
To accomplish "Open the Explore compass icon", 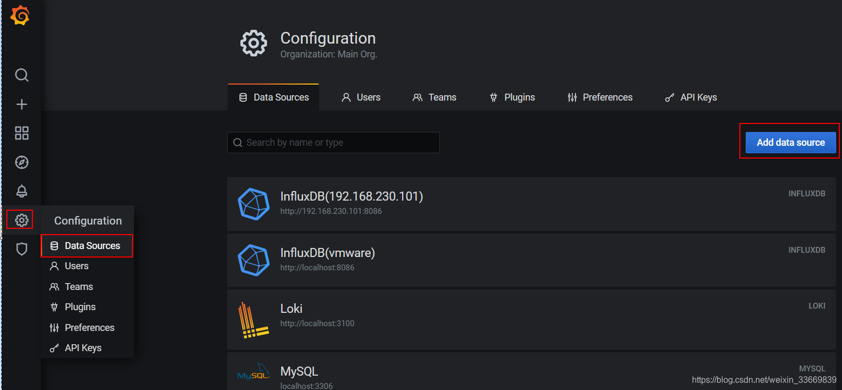I will point(22,162).
